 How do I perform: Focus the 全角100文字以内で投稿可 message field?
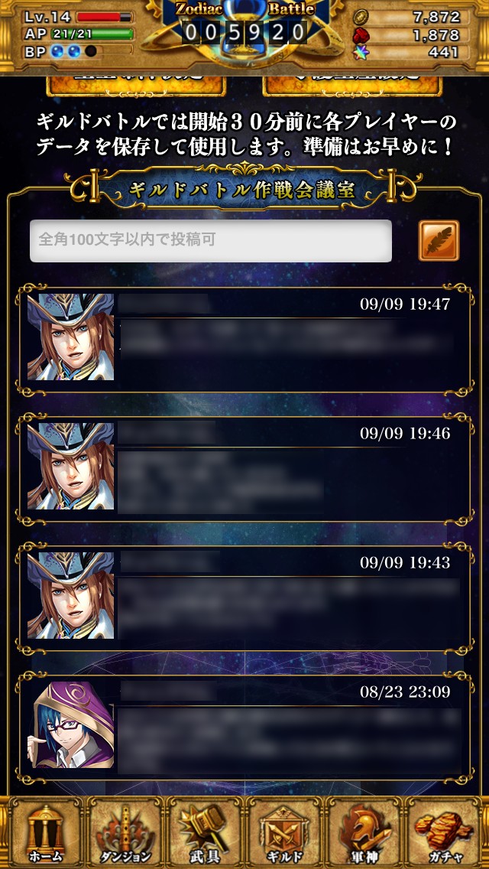pos(211,240)
